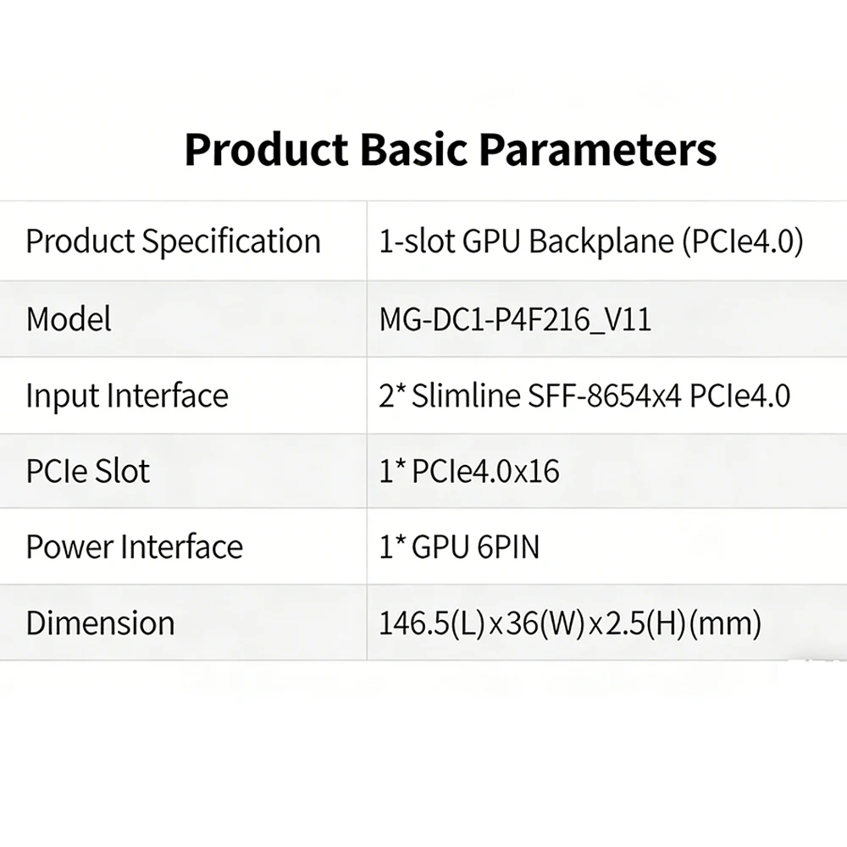Select the Dimension row label

pyautogui.click(x=100, y=623)
